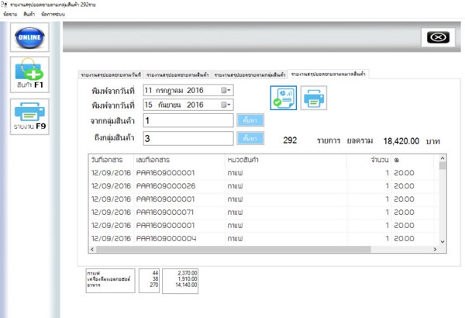Open calendar dropdown for the 15 กันยายน 2016 date

[226, 105]
